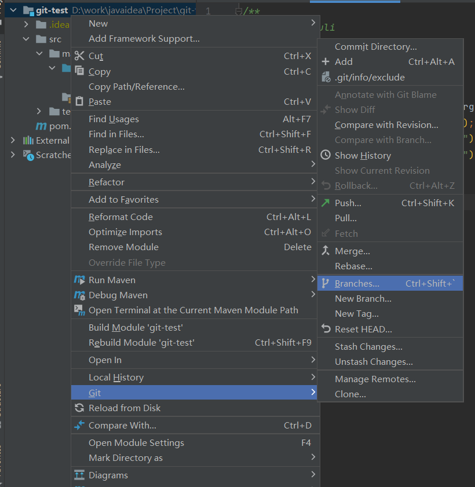Click the Reset HEAD undo icon

326,329
